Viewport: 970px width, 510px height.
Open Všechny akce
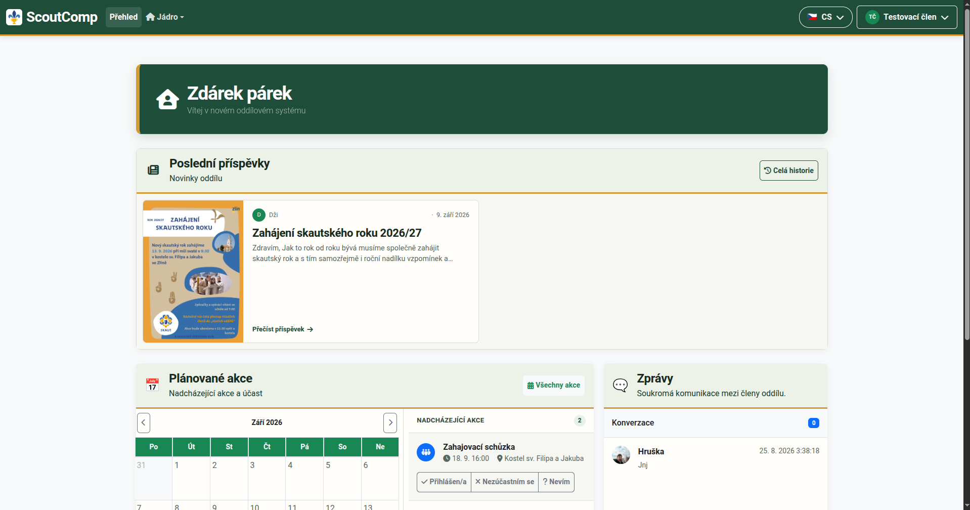click(554, 386)
